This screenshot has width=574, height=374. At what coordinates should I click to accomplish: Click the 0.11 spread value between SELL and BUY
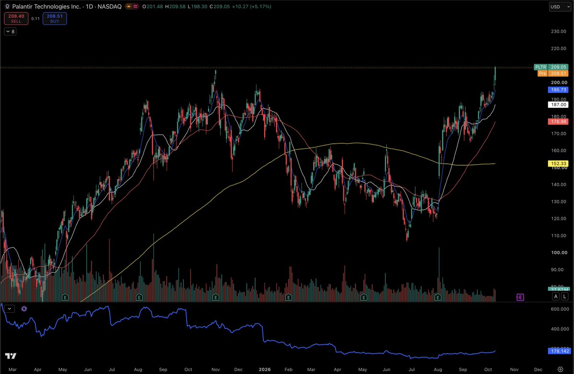35,19
